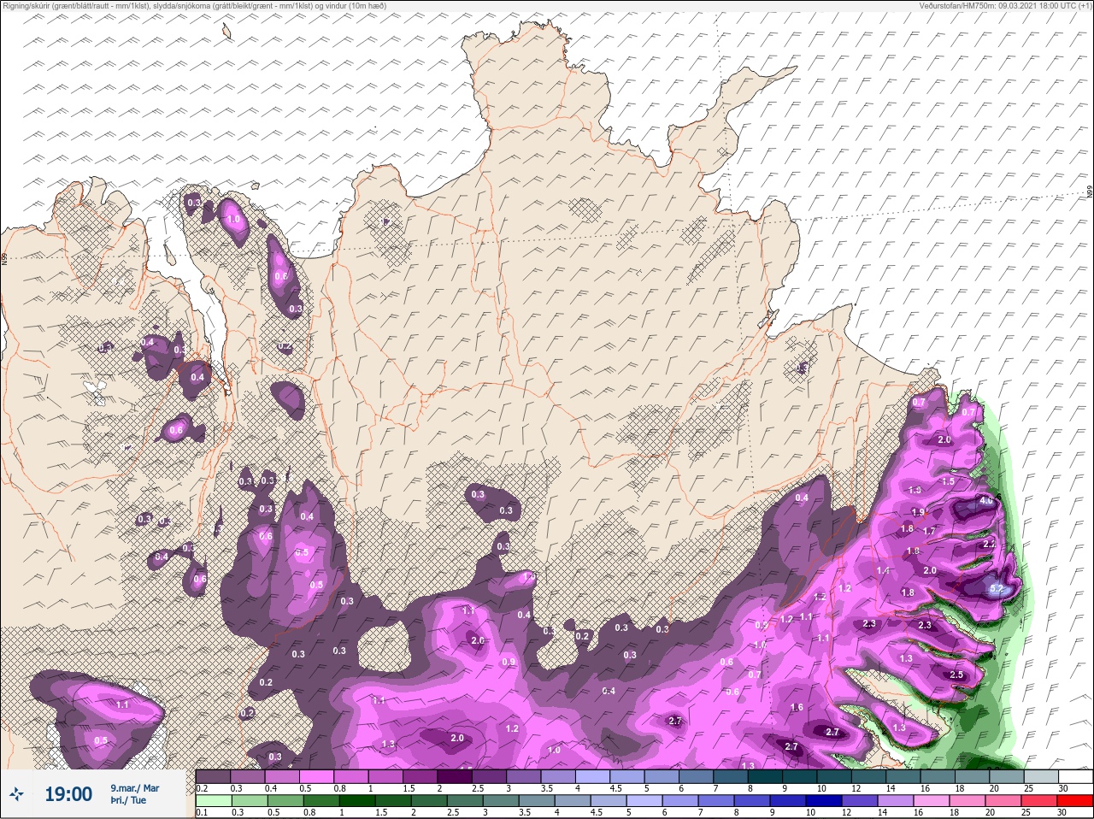The width and height of the screenshot is (1094, 819).
Task: Select the darkest purple top-row swatch above 2
Action: (454, 777)
